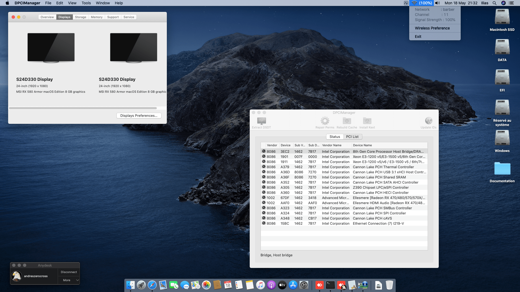The width and height of the screenshot is (520, 292).
Task: Click the Update IDs globe icon
Action: [428, 121]
